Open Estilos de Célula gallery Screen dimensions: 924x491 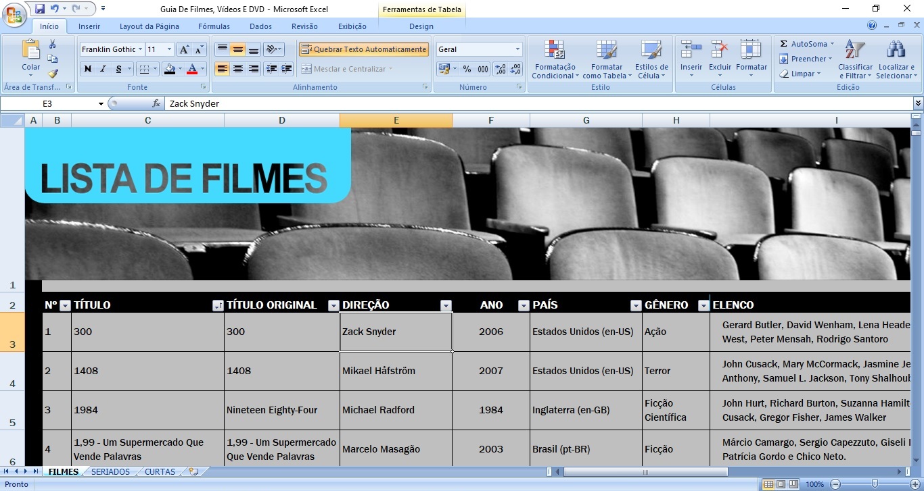click(651, 59)
